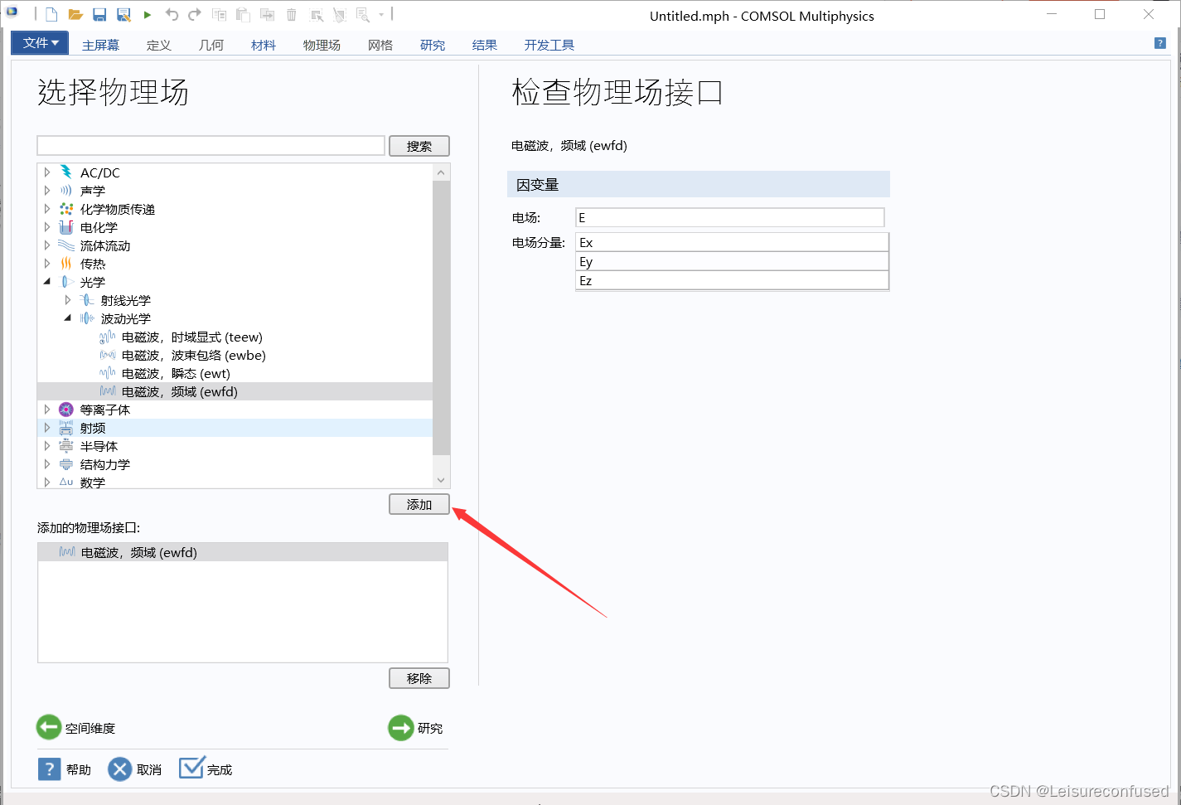Switch to the 材料 ribbon tab
1181x805 pixels.
(x=263, y=45)
